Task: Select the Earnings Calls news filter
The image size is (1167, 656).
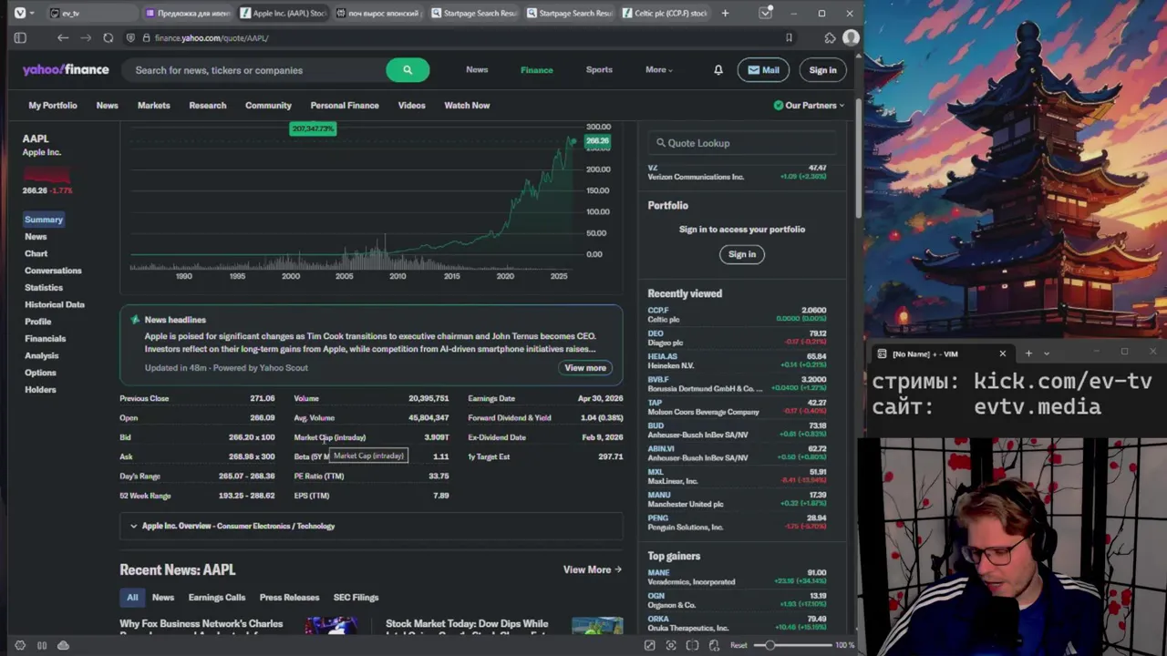Action: click(x=217, y=598)
